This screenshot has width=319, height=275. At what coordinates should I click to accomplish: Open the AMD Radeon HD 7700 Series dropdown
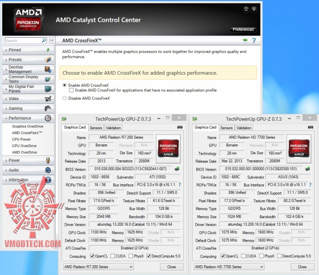click(x=229, y=267)
